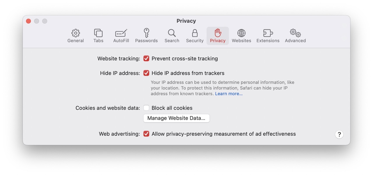Viewport: 373px width, 175px height.
Task: Toggle privacy-preserving ad measurement checkbox
Action: tap(146, 134)
